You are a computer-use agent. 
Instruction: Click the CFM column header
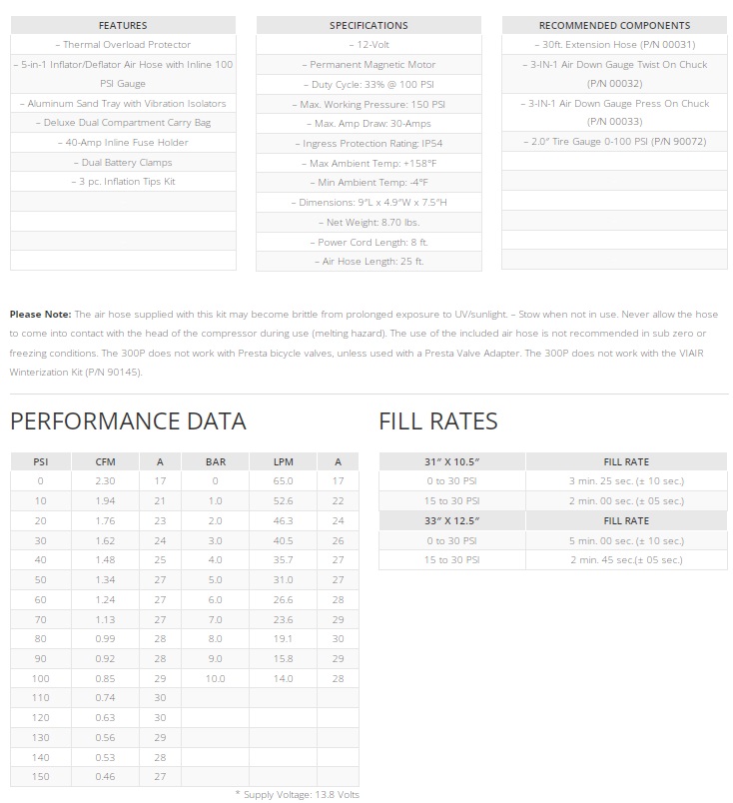[x=105, y=461]
